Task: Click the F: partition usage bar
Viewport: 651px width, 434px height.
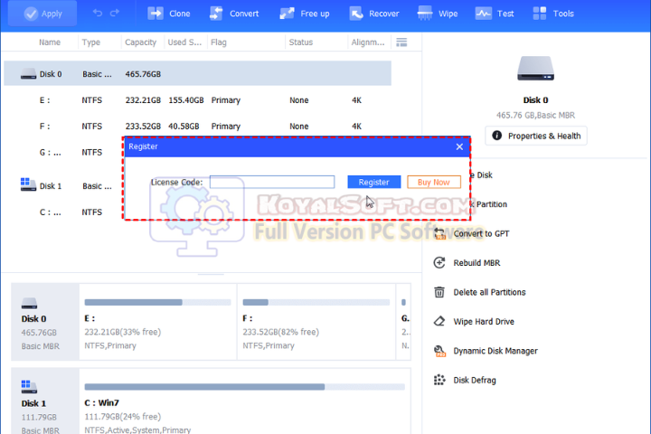Action: [x=316, y=302]
